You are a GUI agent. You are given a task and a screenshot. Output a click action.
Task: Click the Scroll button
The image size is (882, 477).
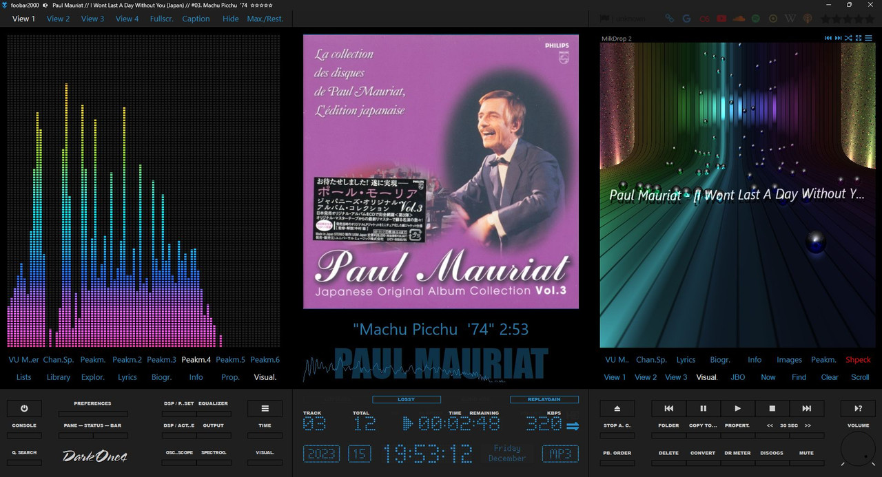click(x=860, y=377)
